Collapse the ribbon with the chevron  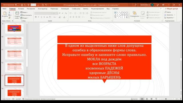pyautogui.click(x=180, y=21)
